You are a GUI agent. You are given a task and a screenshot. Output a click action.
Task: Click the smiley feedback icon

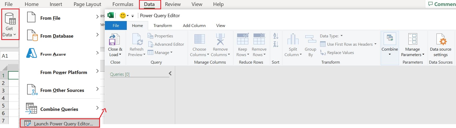click(123, 16)
